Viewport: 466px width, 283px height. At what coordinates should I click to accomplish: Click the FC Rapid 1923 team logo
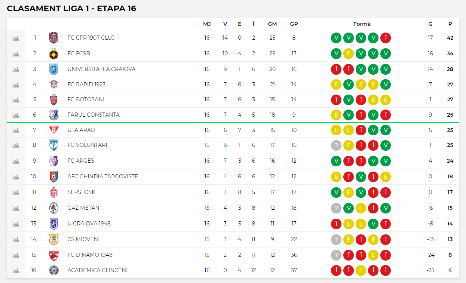pos(54,84)
